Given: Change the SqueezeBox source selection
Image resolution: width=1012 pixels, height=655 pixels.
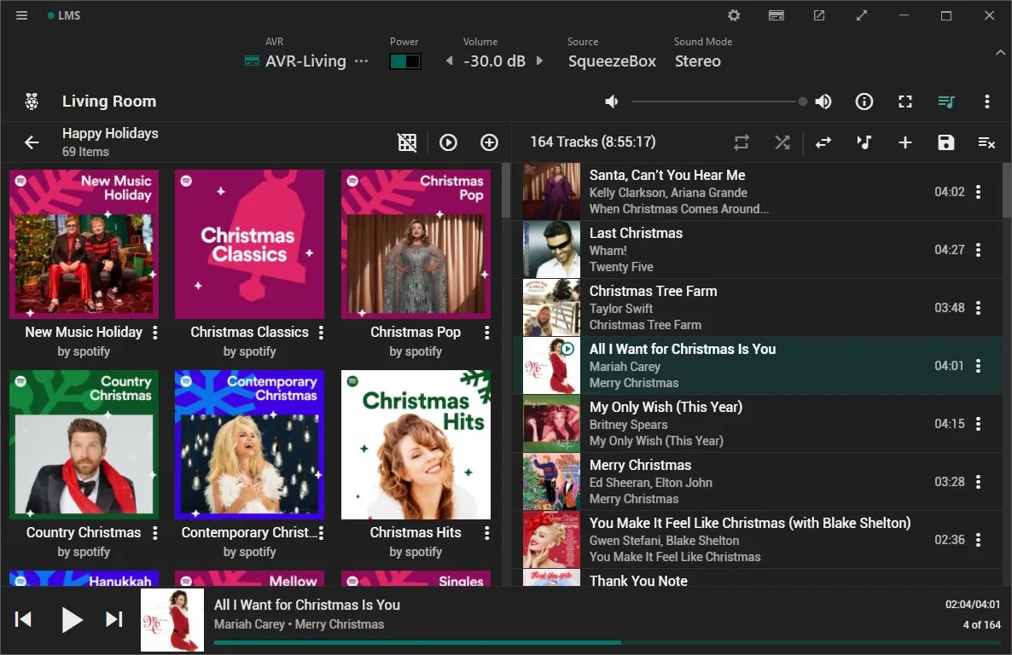Looking at the screenshot, I should click(612, 61).
